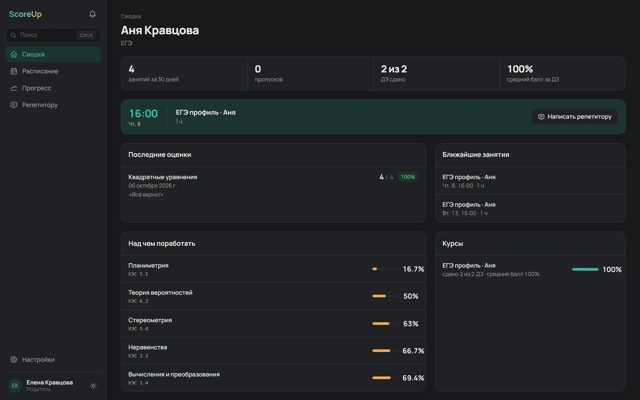
Task: Go to Расписание section
Action: point(53,71)
